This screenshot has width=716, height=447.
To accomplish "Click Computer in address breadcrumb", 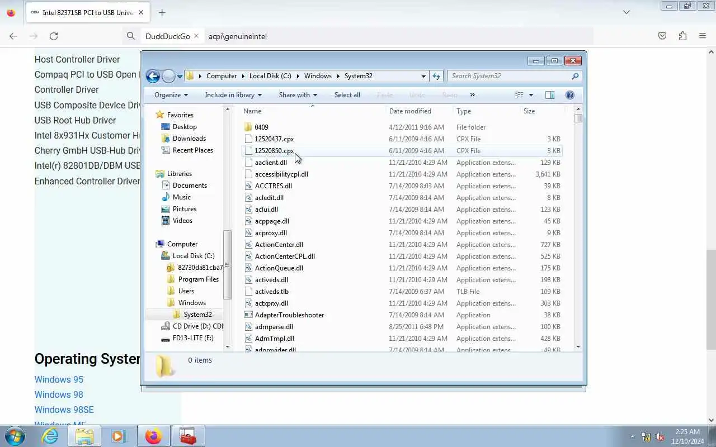I will pyautogui.click(x=222, y=76).
